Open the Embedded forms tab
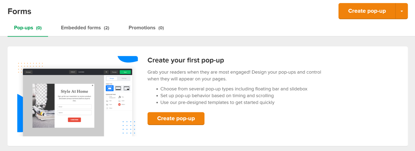The height and width of the screenshot is (151, 415). pos(85,28)
